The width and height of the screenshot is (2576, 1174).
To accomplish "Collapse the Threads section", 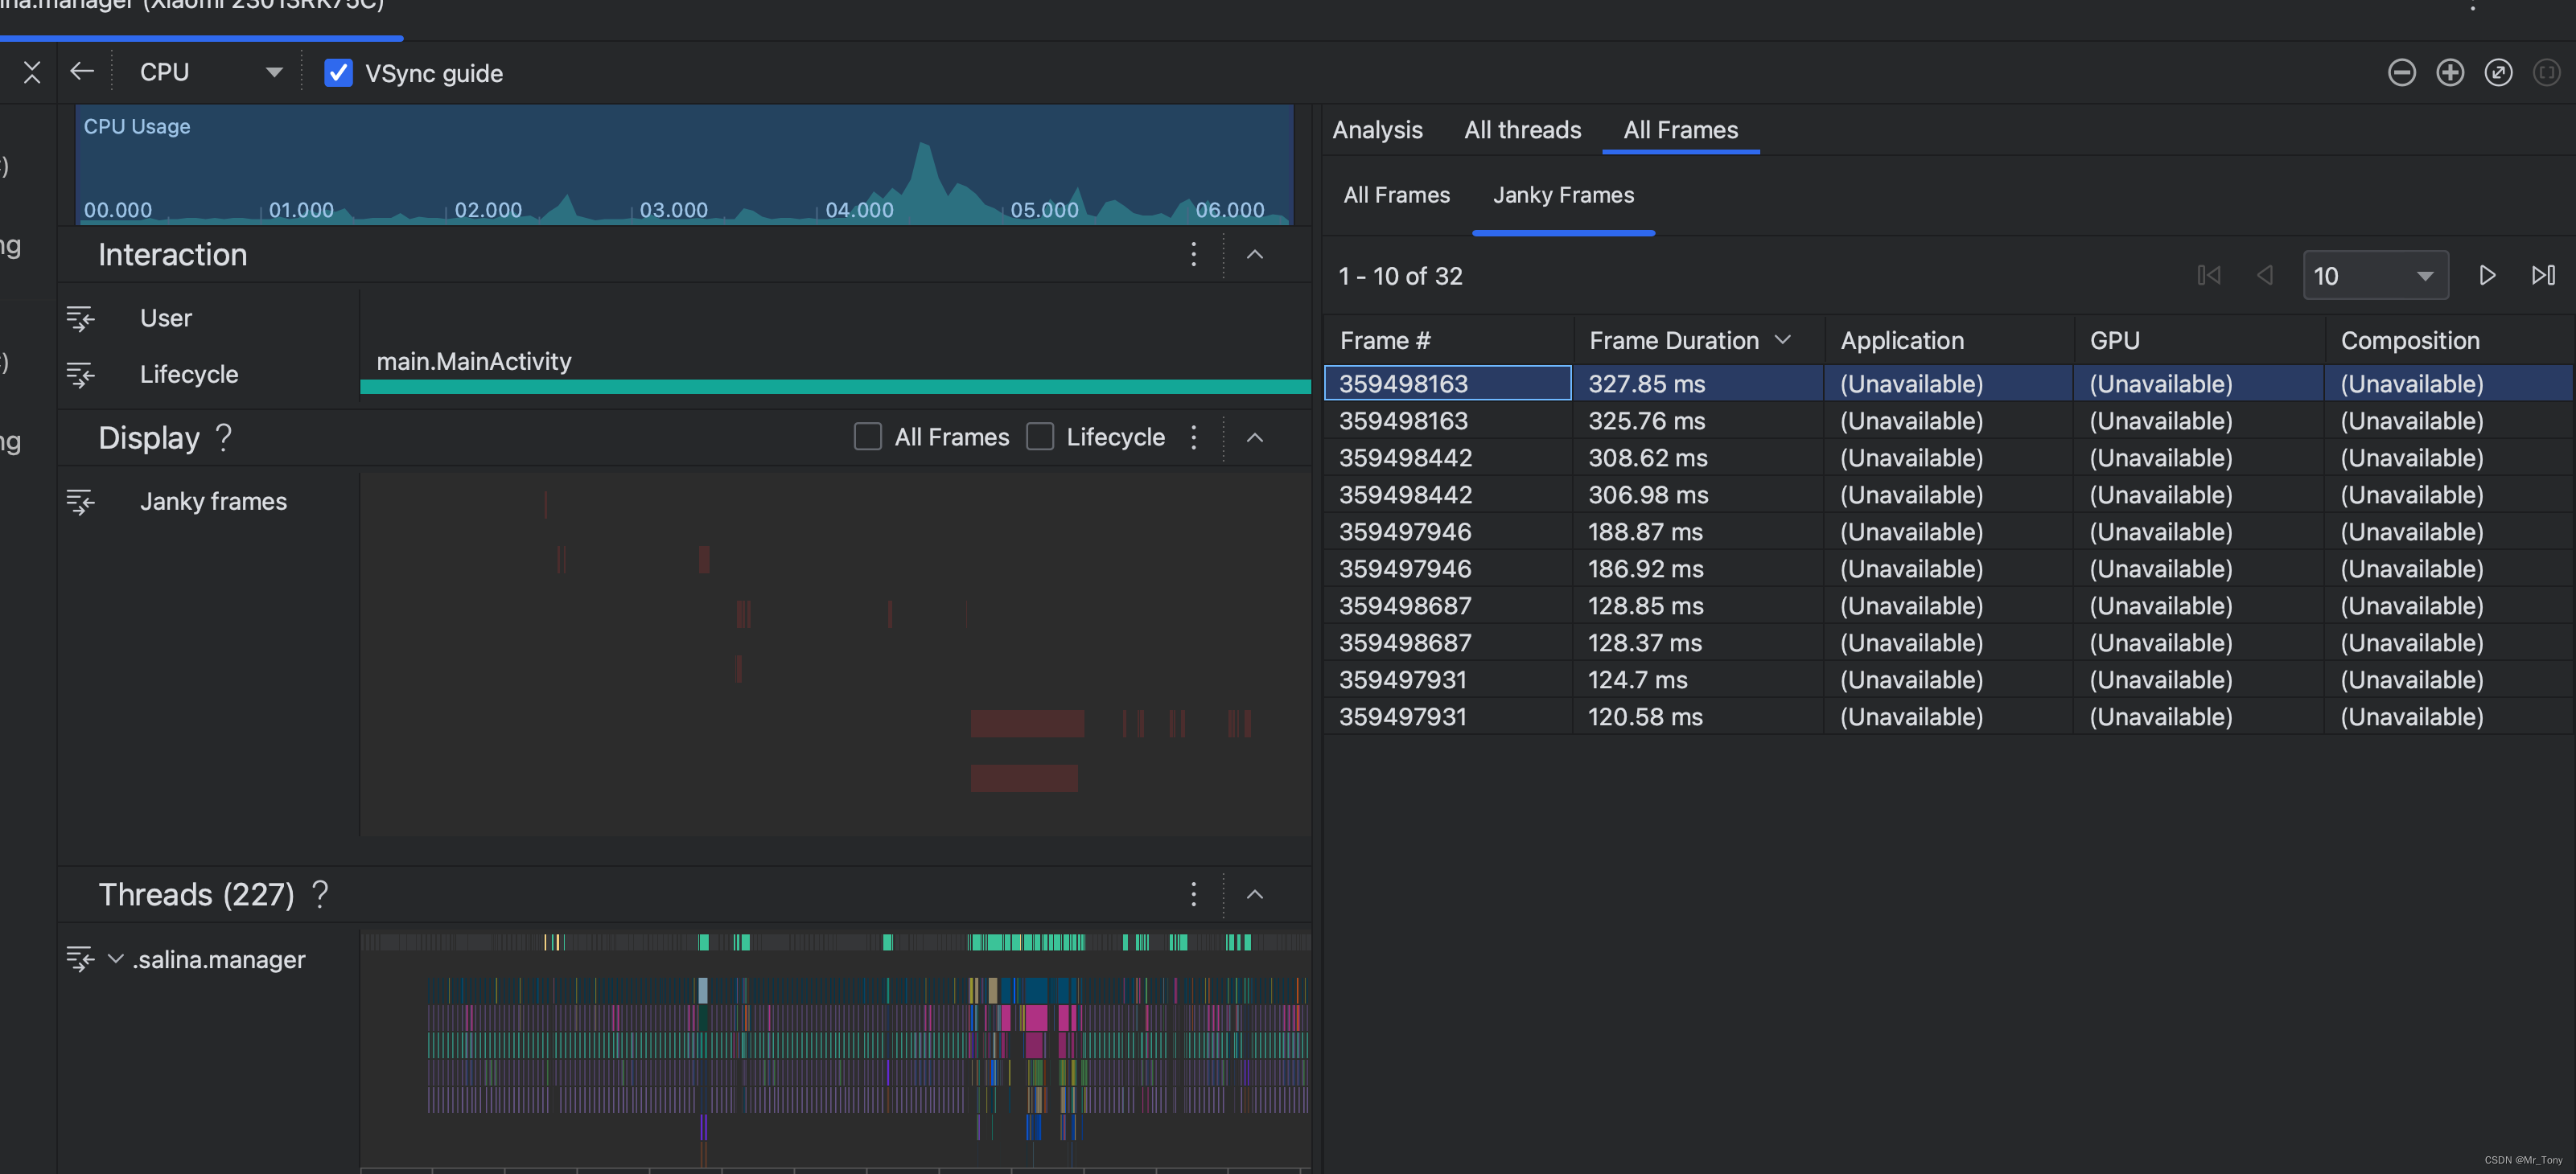I will (x=1255, y=894).
